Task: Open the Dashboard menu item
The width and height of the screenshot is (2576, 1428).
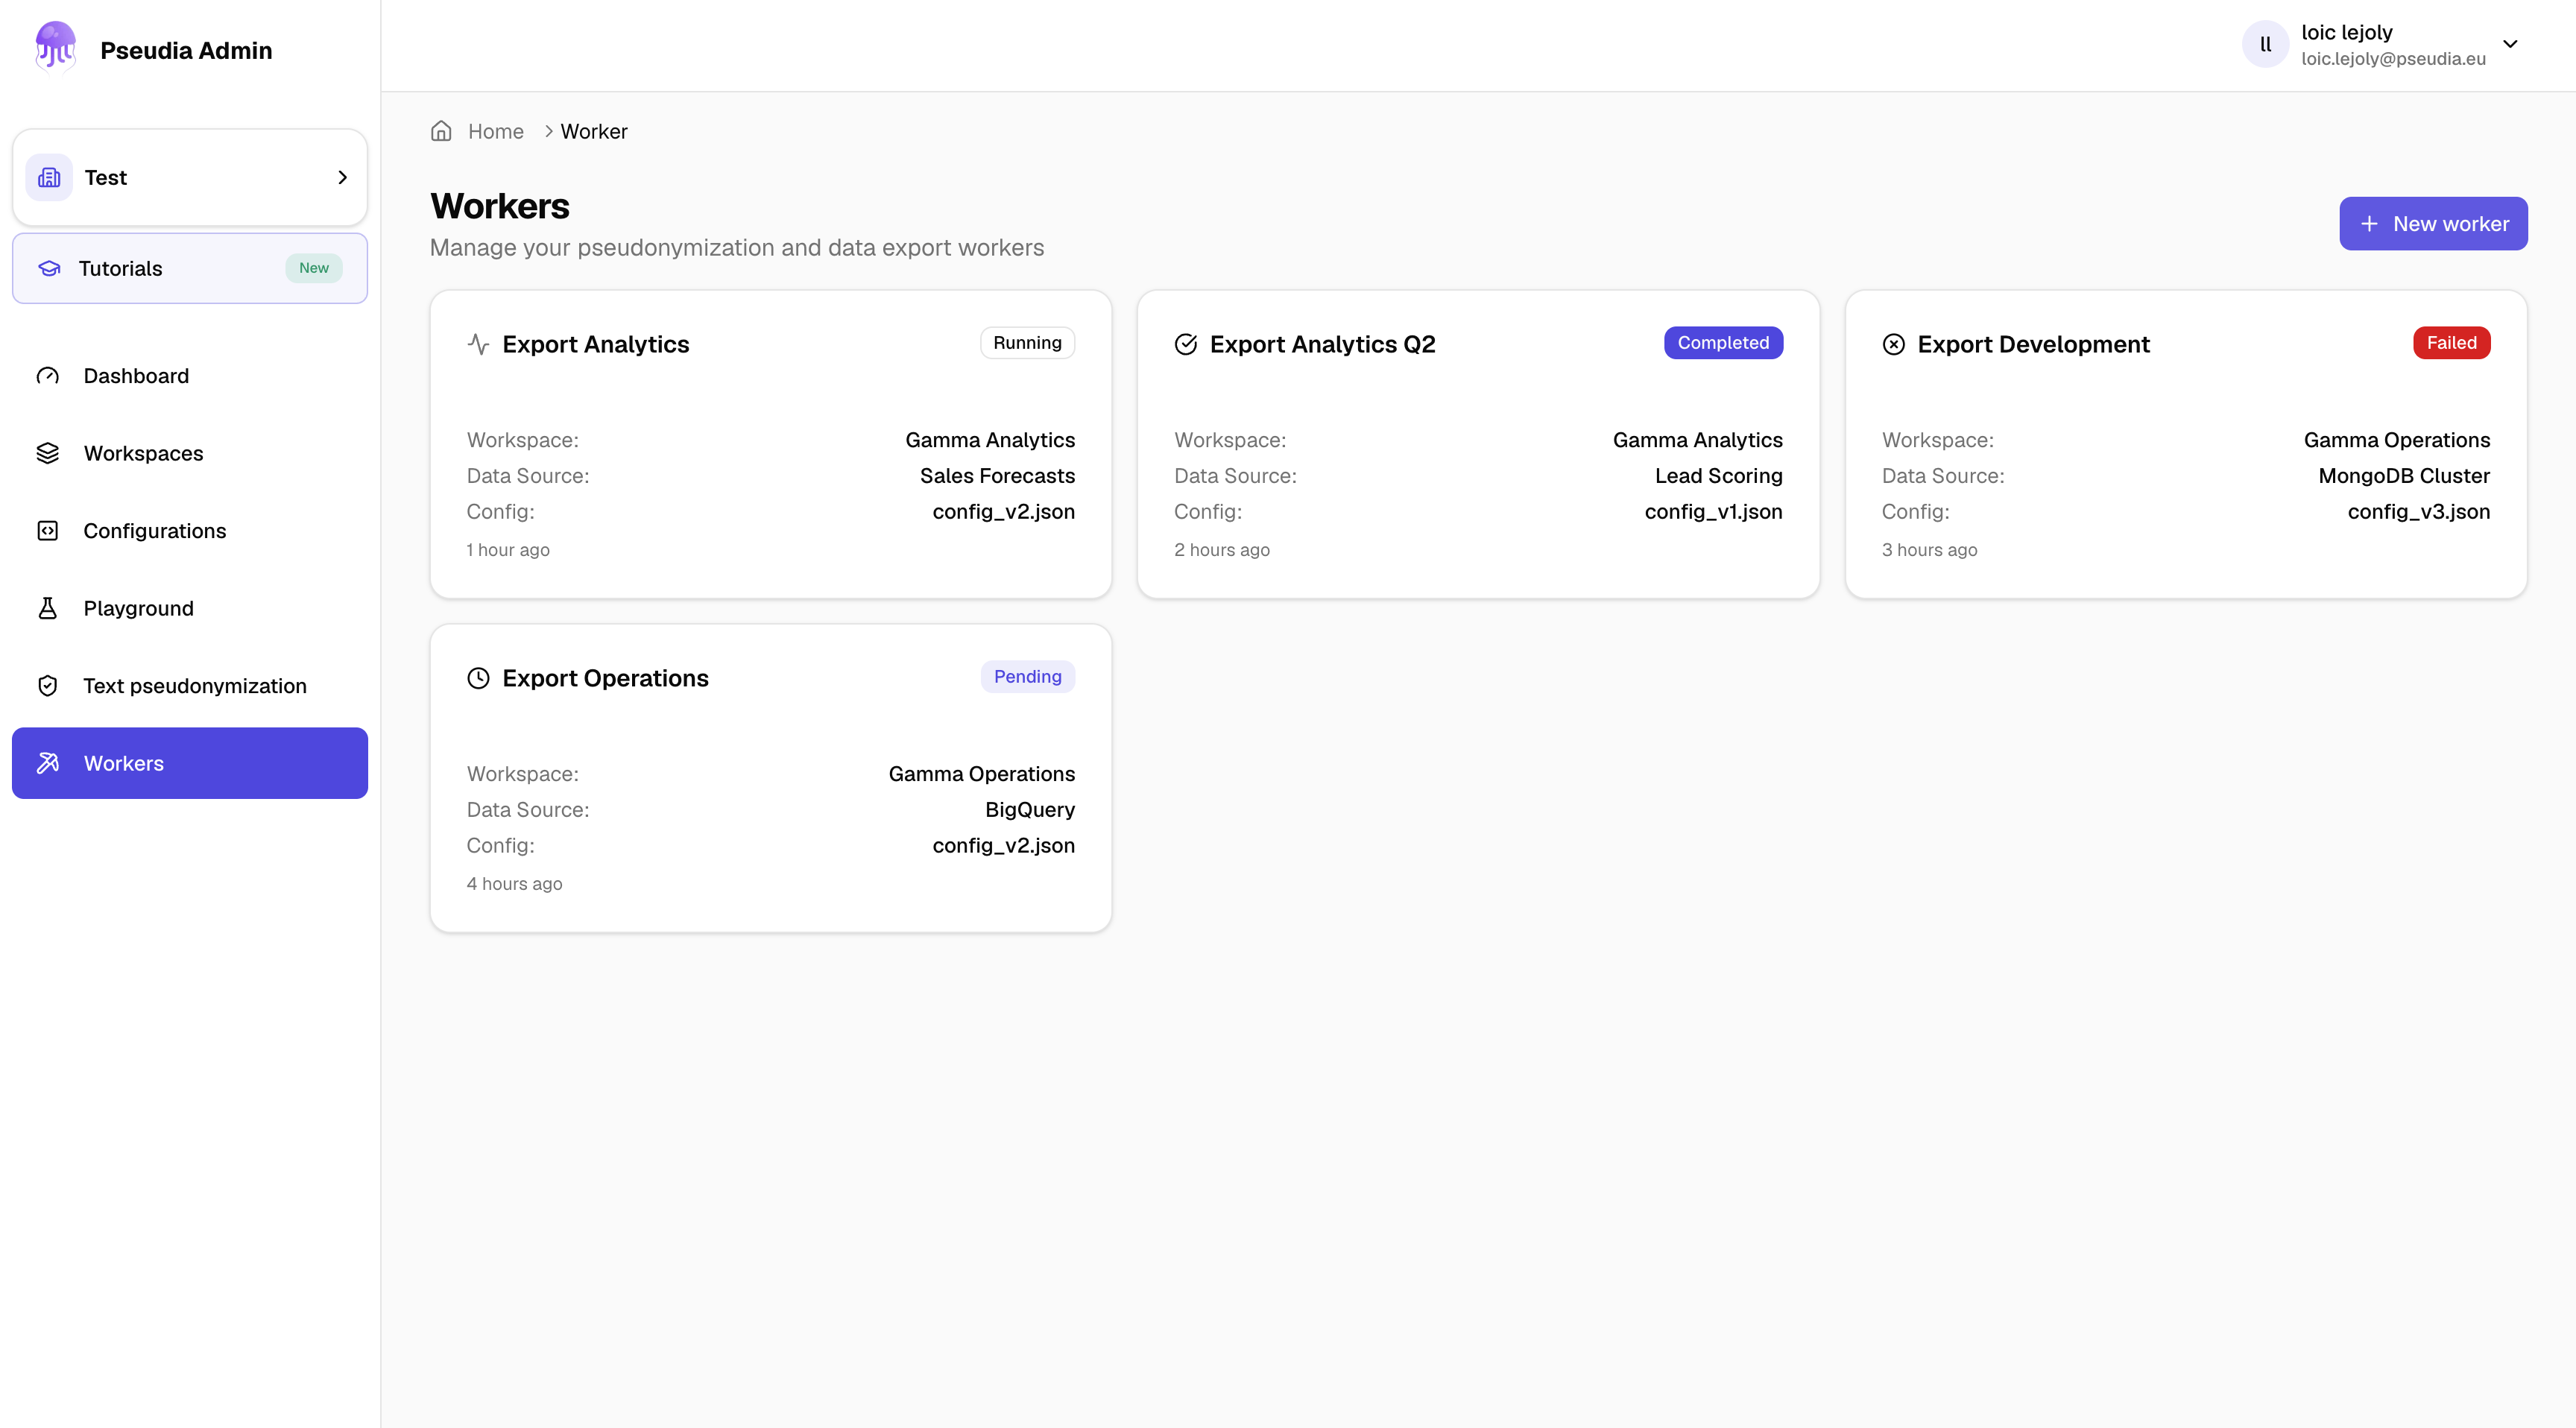Action: 190,376
